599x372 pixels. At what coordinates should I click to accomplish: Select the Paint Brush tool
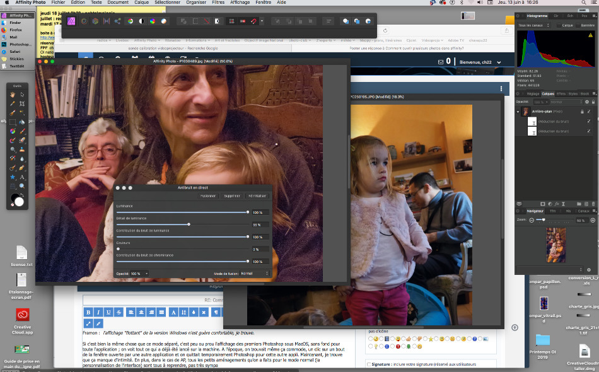(x=22, y=131)
